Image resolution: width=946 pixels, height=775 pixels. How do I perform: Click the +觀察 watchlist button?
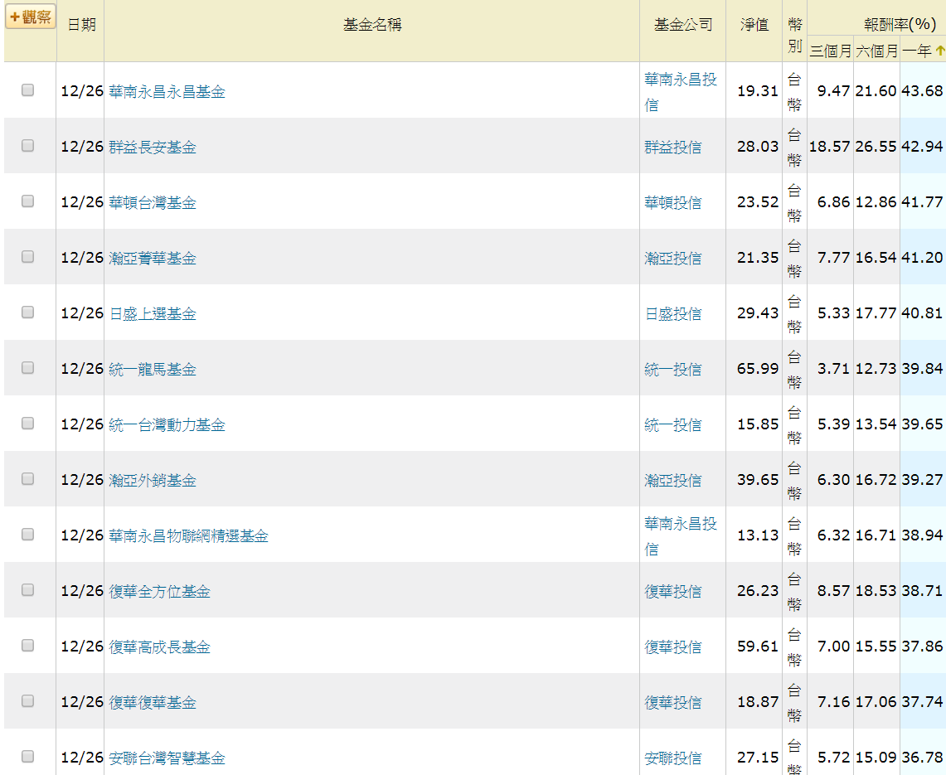tap(30, 17)
